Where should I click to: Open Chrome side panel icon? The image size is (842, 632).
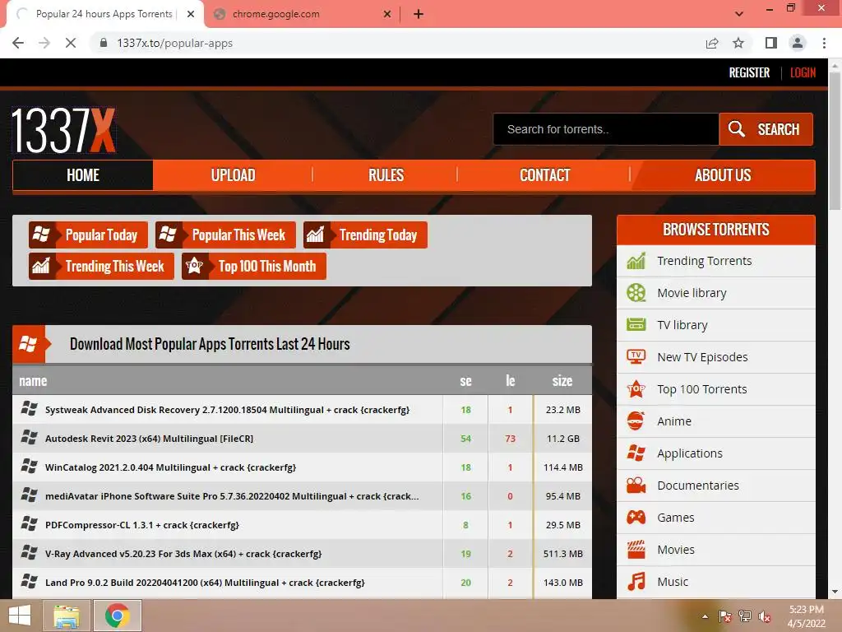[x=771, y=43]
